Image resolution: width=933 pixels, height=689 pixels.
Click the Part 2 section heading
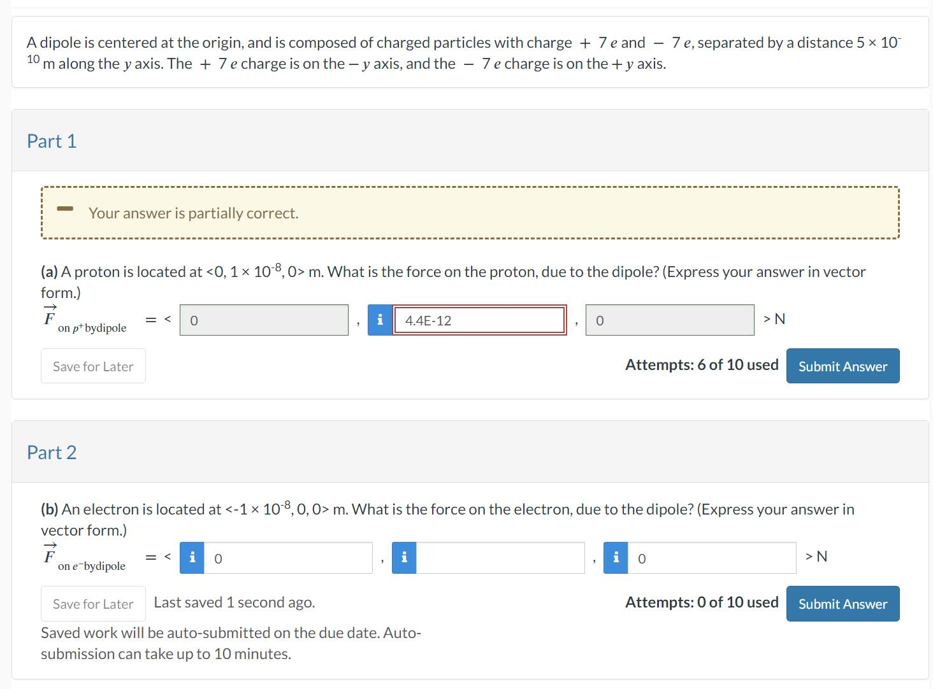52,452
